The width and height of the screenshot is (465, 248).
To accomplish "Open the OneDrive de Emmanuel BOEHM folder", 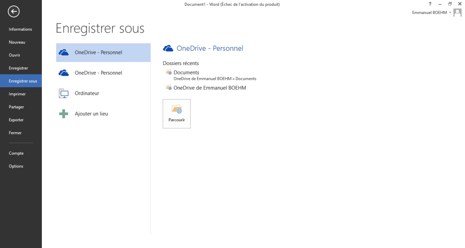I will [206, 88].
